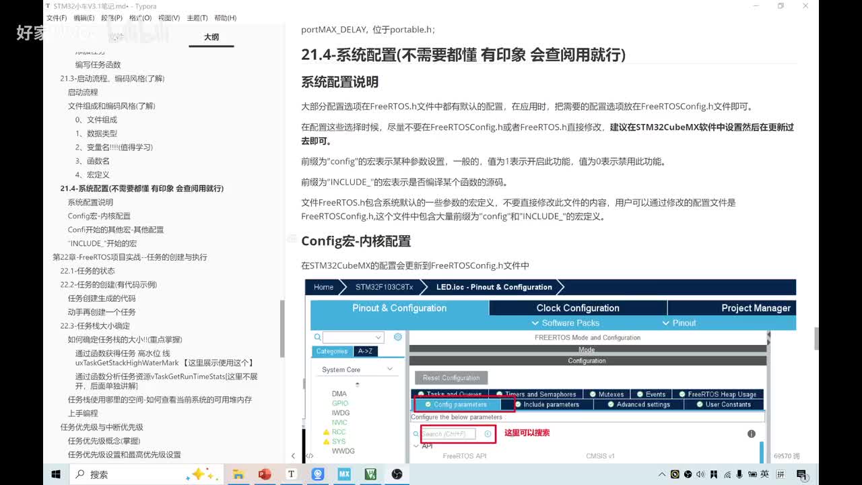
Task: Jump to 第22章-FreeRTOS项目实战 chapter
Action: (130, 257)
